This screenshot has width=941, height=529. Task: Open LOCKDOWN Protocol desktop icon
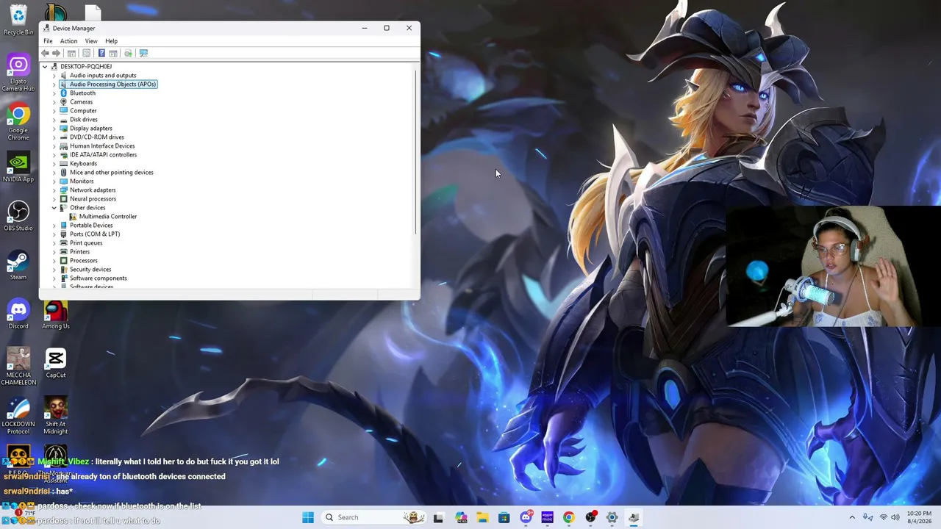point(18,416)
